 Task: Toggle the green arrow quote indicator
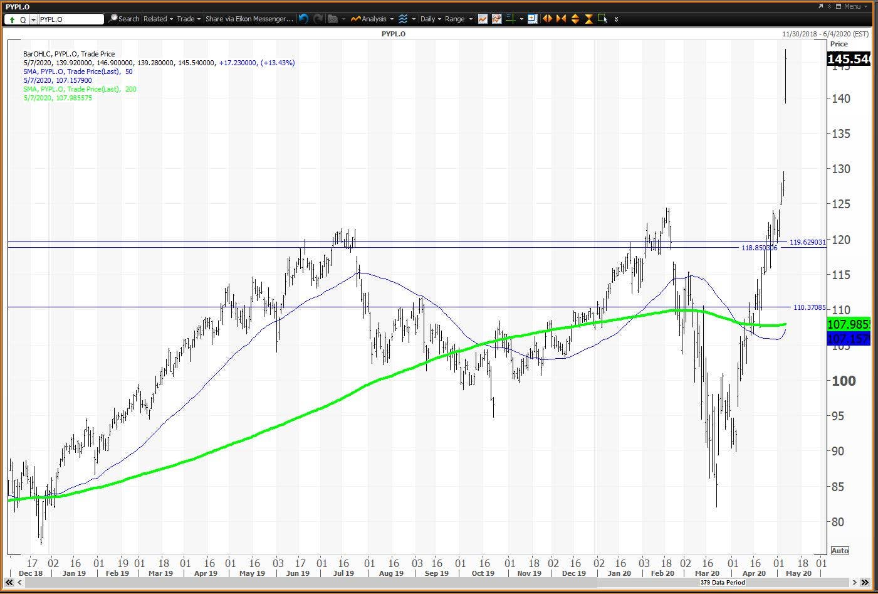pyautogui.click(x=12, y=19)
